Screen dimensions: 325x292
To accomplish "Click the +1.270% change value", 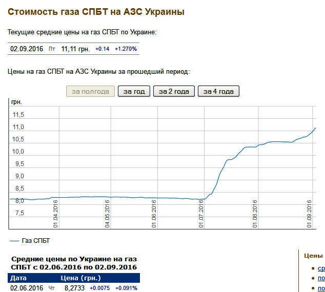I will point(126,49).
